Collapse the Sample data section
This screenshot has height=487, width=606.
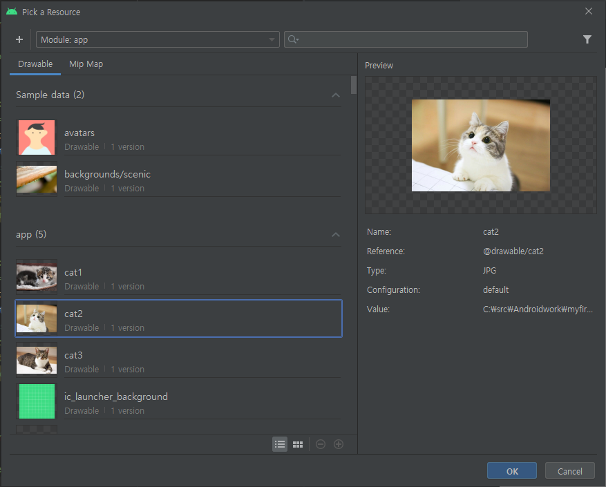(336, 95)
